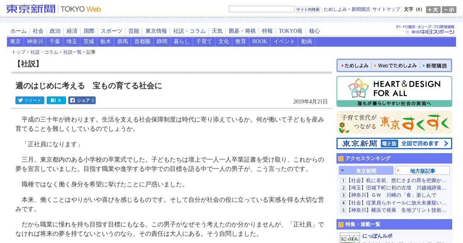The image size is (463, 243).
Task: Select 静岡 in the regional bar
Action: (x=162, y=42)
